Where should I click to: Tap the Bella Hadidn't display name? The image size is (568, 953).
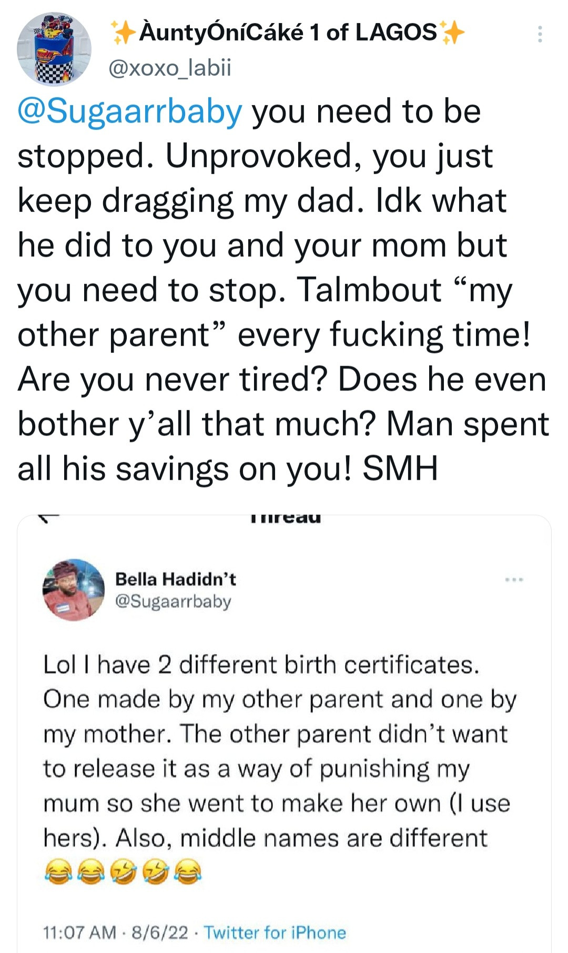pyautogui.click(x=176, y=579)
